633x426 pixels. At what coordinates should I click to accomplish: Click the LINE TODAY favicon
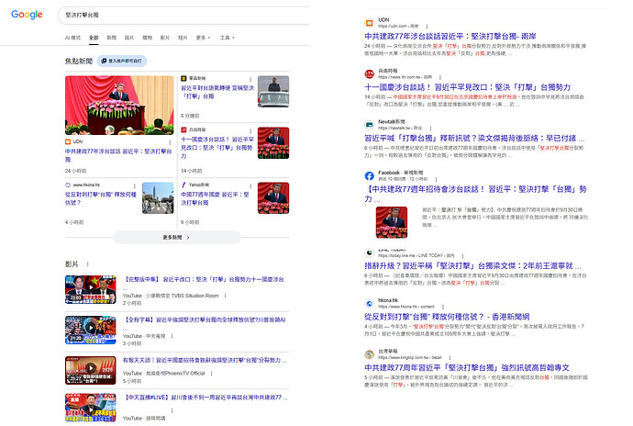click(x=369, y=252)
